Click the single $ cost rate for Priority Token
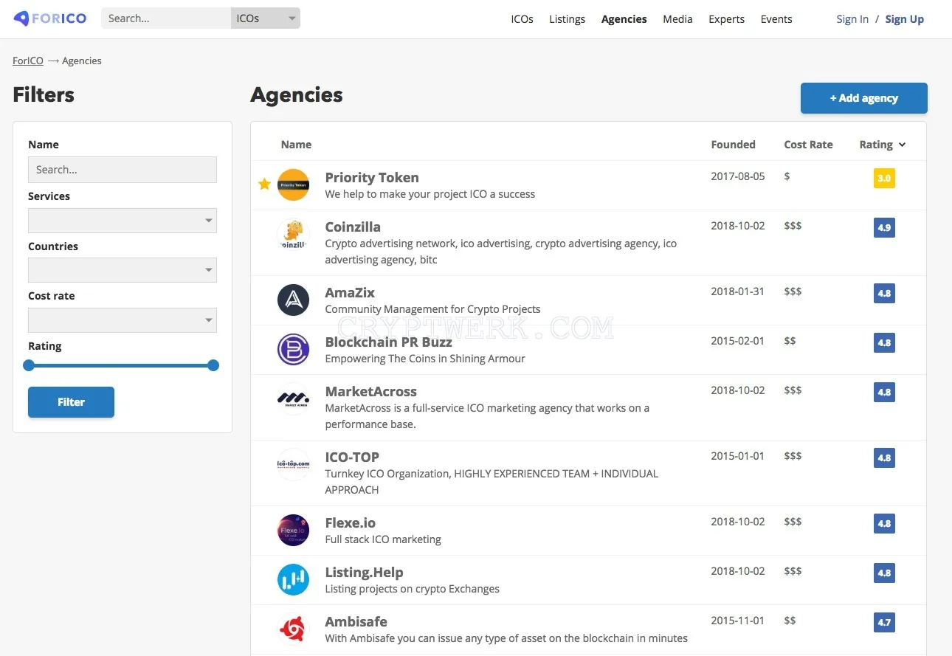This screenshot has height=656, width=952. tap(787, 176)
